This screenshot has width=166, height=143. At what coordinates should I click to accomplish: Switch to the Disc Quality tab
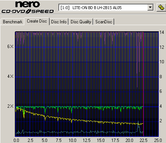click(x=81, y=22)
